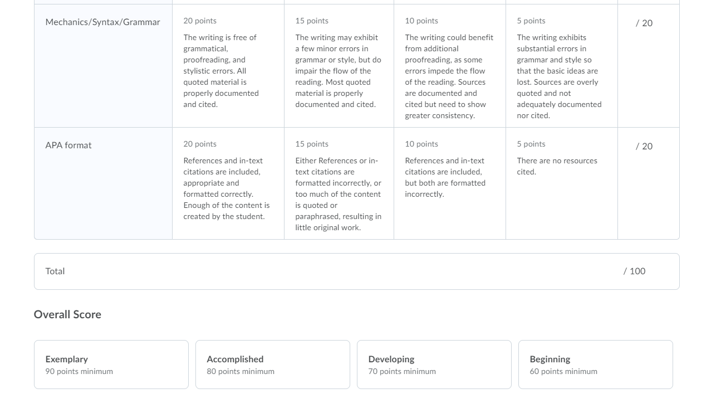Viewport: 716px width, 403px height.
Task: Click the Overall Score heading
Action: pyautogui.click(x=67, y=314)
